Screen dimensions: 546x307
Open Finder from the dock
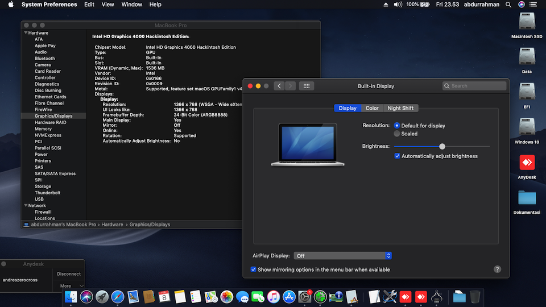71,296
